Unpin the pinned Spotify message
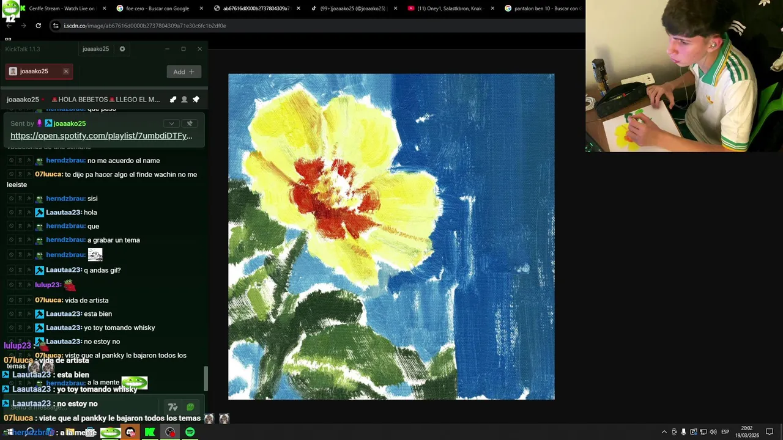 tap(189, 123)
